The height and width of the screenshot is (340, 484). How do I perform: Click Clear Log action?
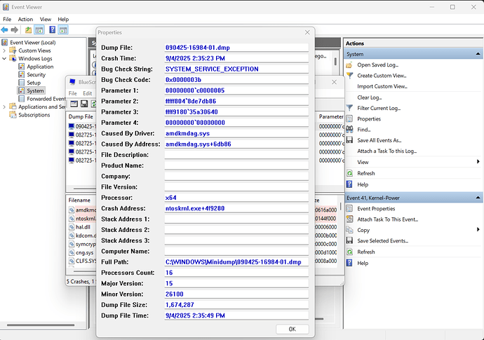pos(370,97)
